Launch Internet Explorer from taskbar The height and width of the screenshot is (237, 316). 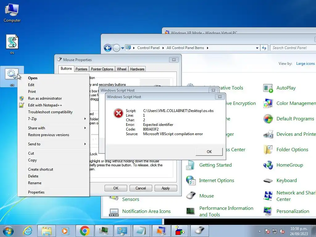(x=27, y=231)
